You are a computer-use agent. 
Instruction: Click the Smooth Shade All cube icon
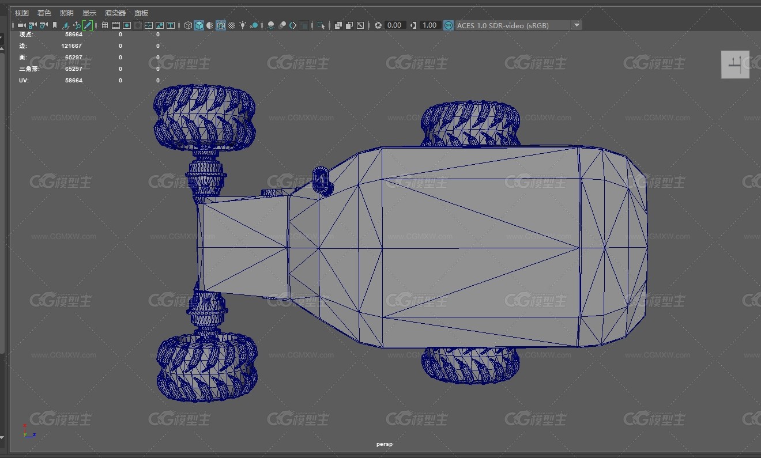click(x=199, y=25)
